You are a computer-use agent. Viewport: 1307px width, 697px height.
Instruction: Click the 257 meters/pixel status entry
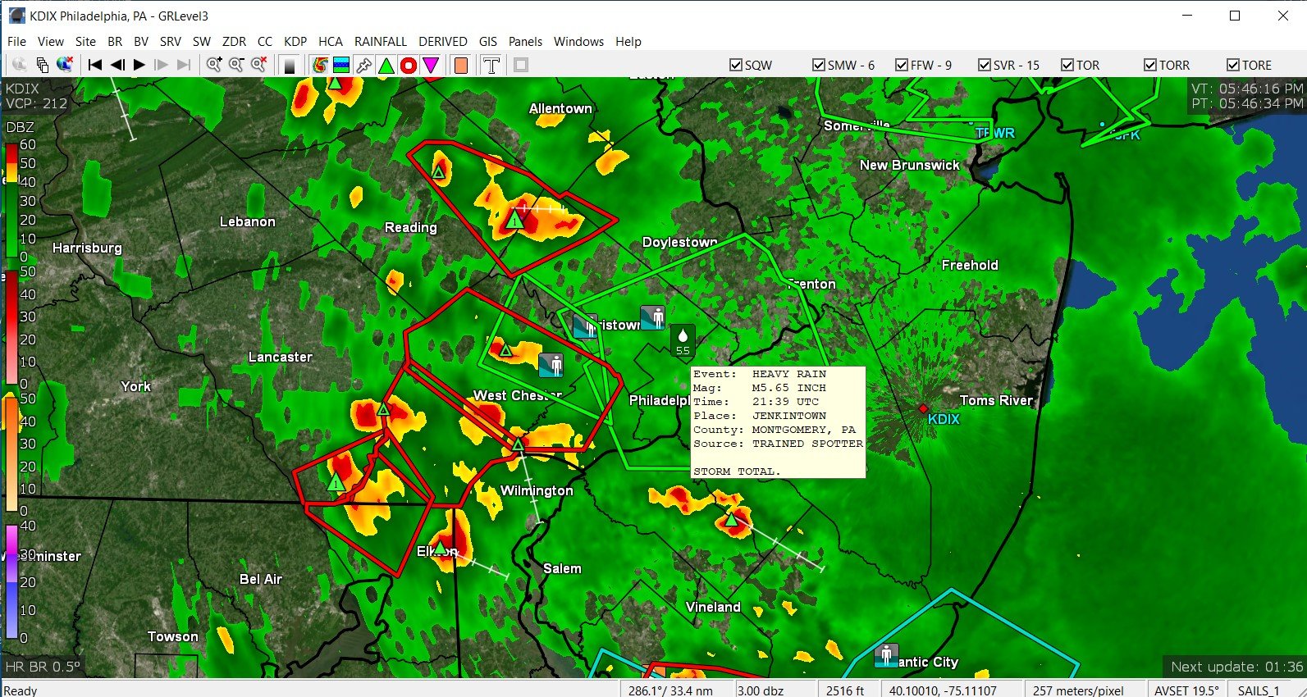(1078, 690)
